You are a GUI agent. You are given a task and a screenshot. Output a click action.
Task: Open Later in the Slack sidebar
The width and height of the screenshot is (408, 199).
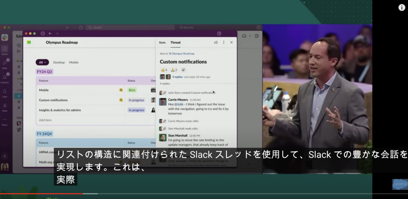(5, 93)
